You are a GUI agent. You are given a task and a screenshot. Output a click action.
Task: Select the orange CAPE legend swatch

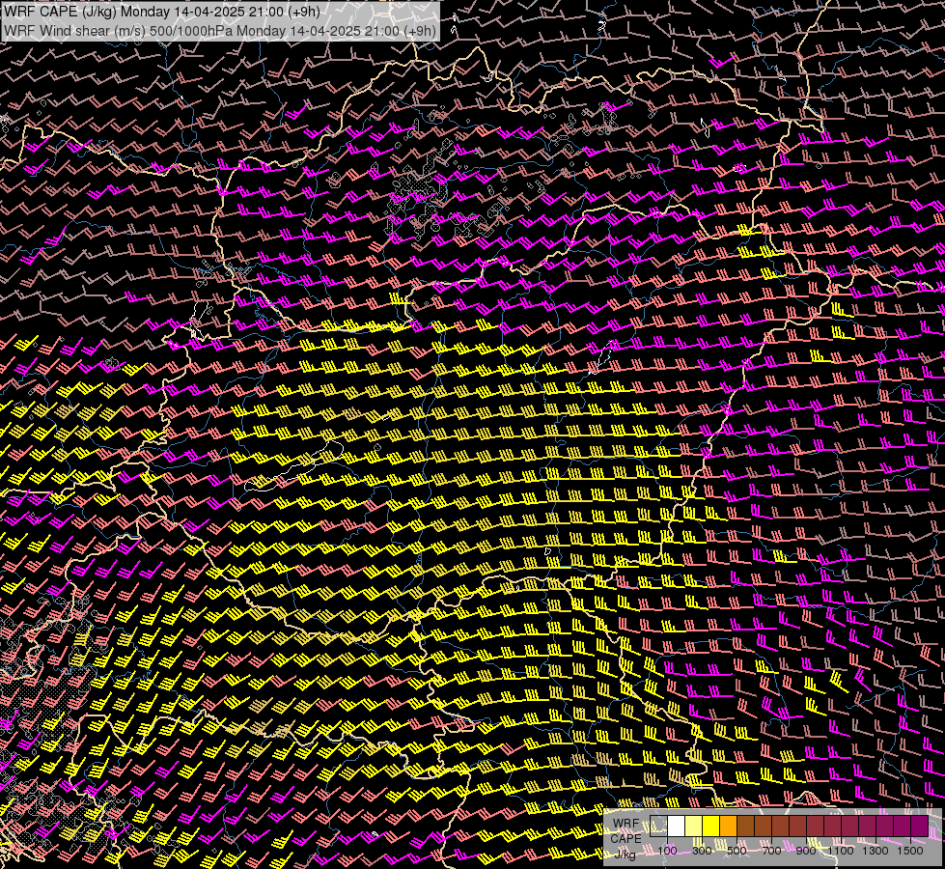728,826
